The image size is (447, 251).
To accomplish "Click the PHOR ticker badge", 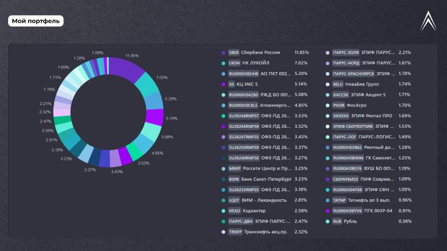I will tap(339, 105).
